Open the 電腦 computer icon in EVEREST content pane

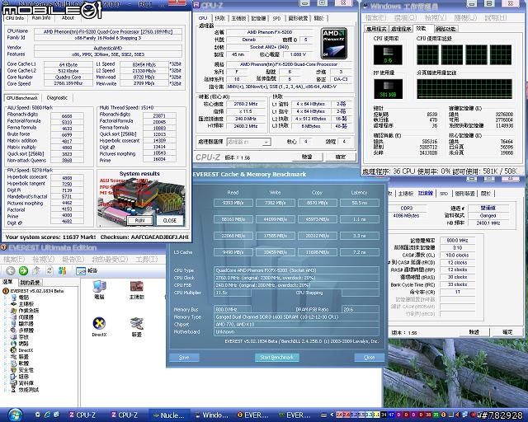click(99, 290)
